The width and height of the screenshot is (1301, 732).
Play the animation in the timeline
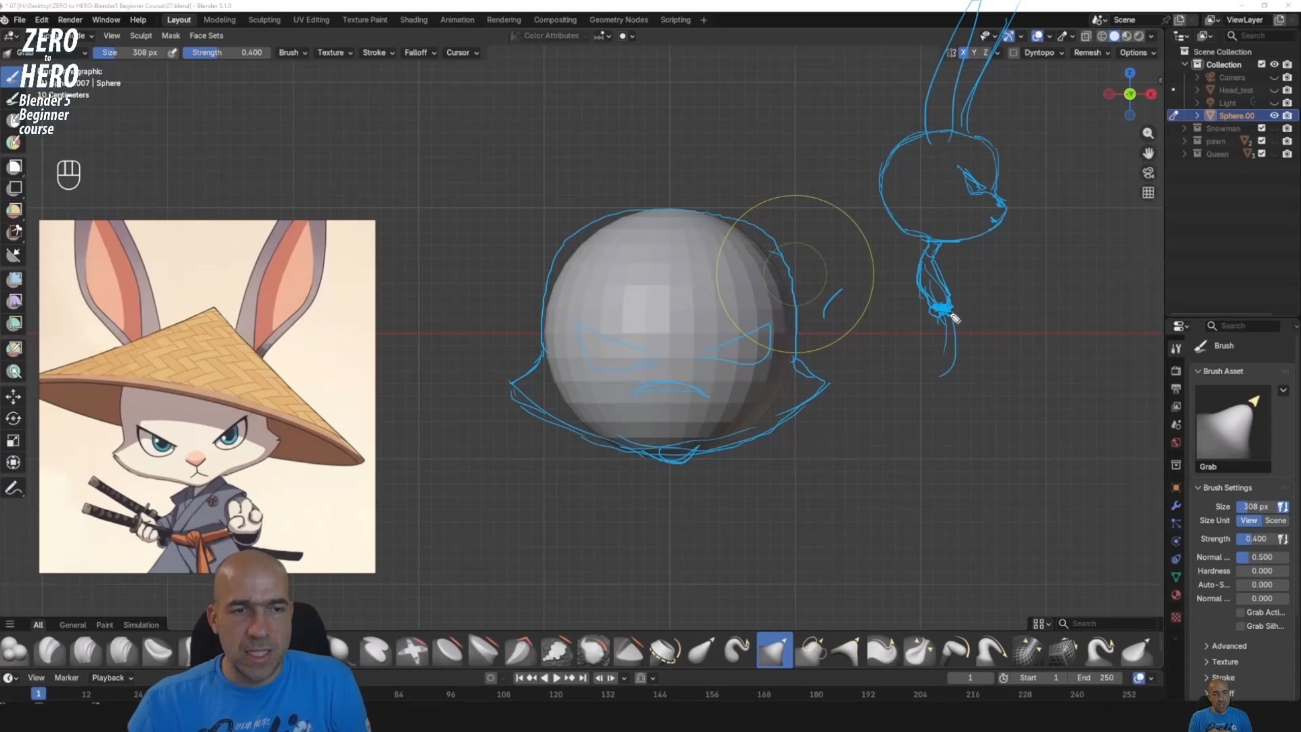click(x=556, y=678)
